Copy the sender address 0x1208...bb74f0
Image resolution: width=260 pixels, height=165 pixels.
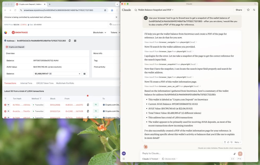[x=88, y=111]
